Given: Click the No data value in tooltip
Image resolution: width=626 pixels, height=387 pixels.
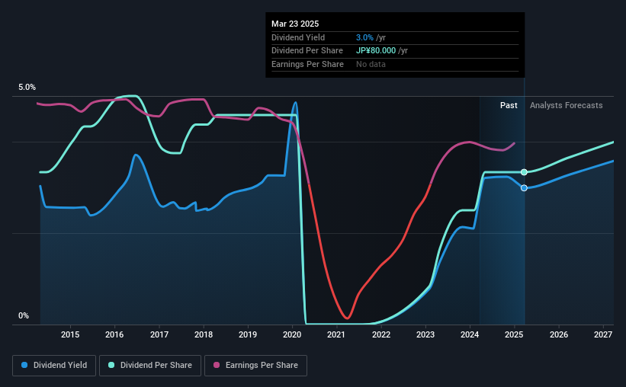Looking at the screenshot, I should [x=371, y=64].
